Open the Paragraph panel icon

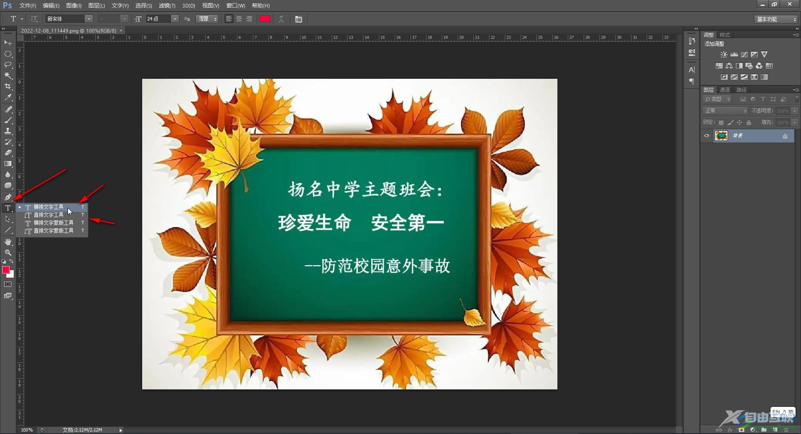[x=692, y=81]
